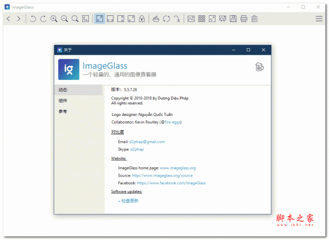Image resolution: width=329 pixels, height=240 pixels.
Task: Open the imageglass.org/source link
Action: pos(162,175)
